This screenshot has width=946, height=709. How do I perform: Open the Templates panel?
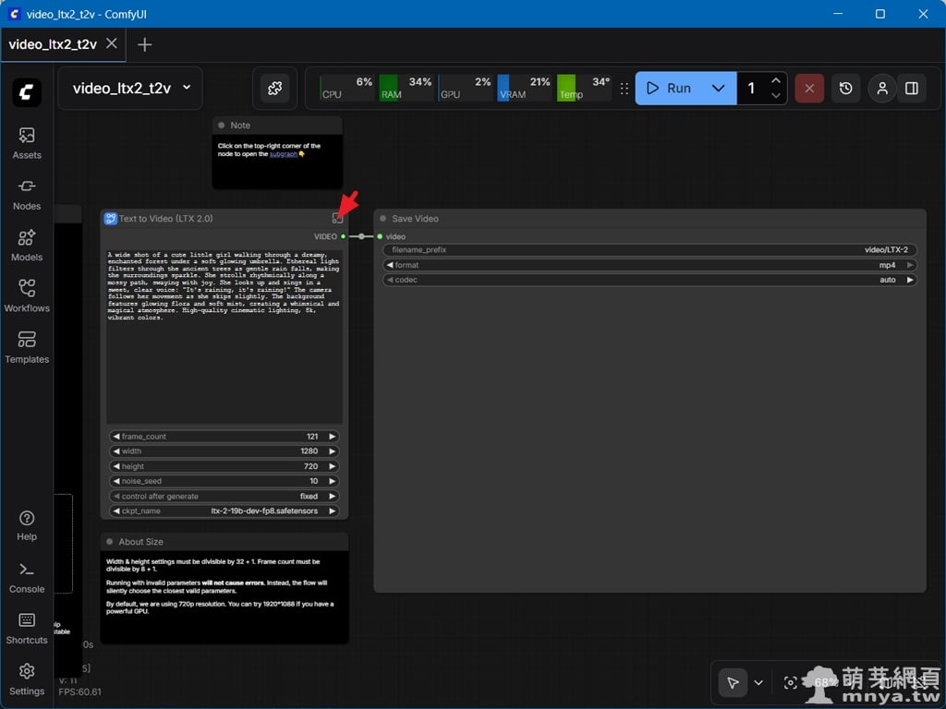pos(27,347)
